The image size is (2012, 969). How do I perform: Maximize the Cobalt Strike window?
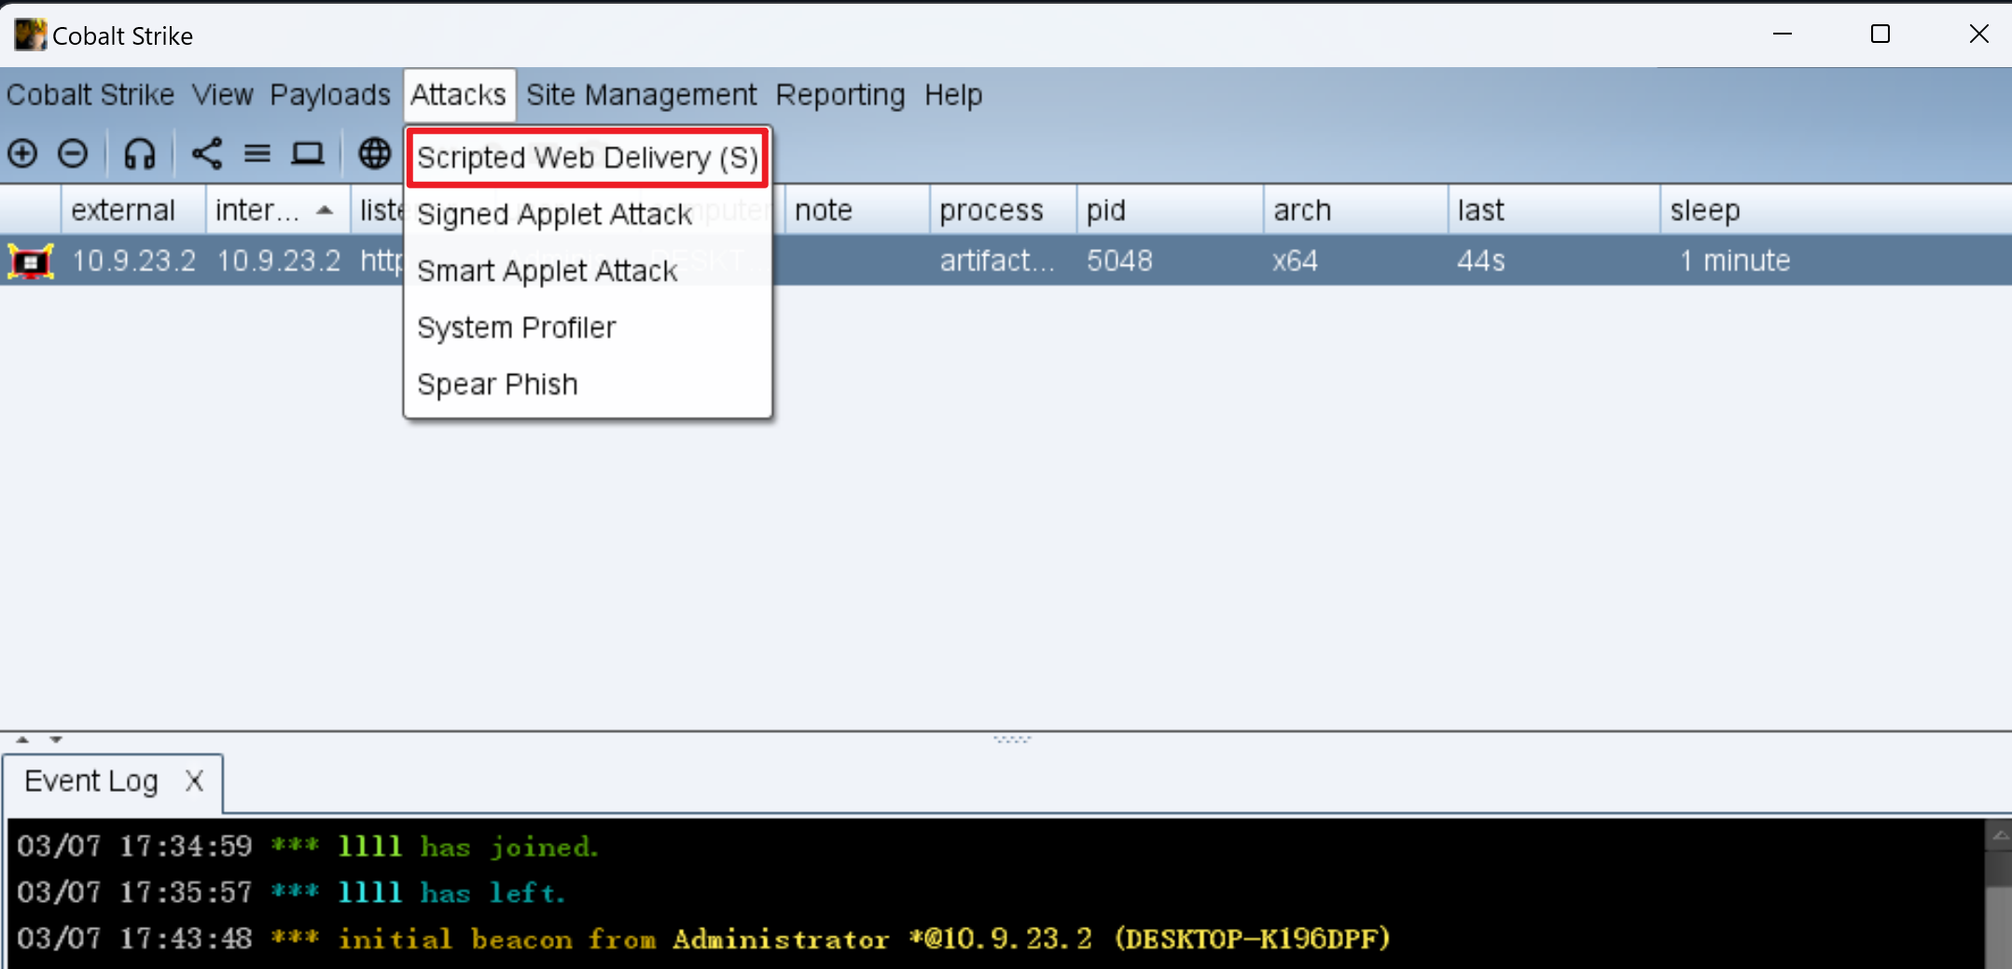1880,34
